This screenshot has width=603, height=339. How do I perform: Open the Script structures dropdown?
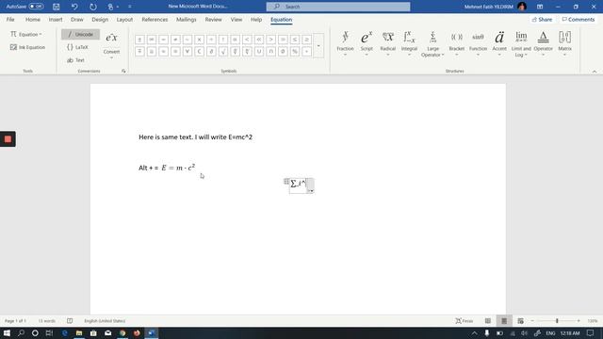[367, 43]
